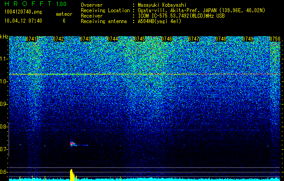Click the 1.0 kHz axis tick label
The height and width of the screenshot is (181, 284).
[4, 81]
